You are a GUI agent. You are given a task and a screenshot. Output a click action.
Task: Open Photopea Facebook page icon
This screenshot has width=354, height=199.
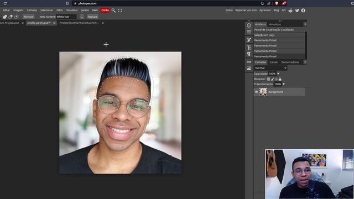tap(303, 11)
